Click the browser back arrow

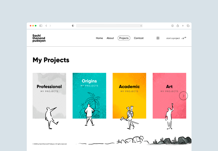pyautogui.click(x=46, y=26)
